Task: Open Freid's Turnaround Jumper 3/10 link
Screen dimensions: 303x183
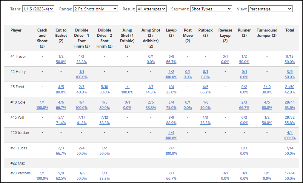Action: tap(267, 87)
